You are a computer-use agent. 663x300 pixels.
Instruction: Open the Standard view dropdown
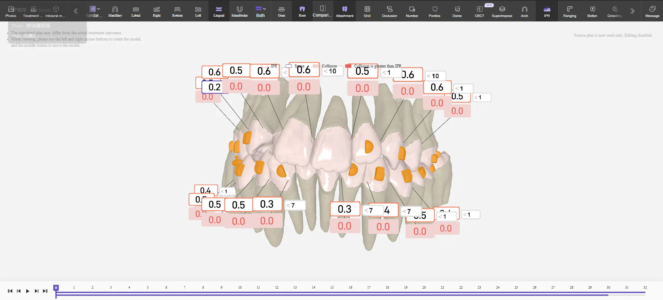point(94,11)
